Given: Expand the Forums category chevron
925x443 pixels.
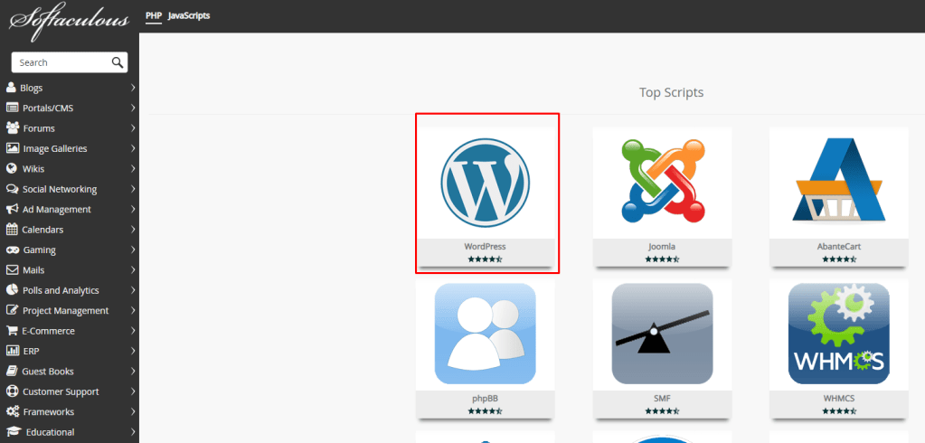Looking at the screenshot, I should click(133, 128).
